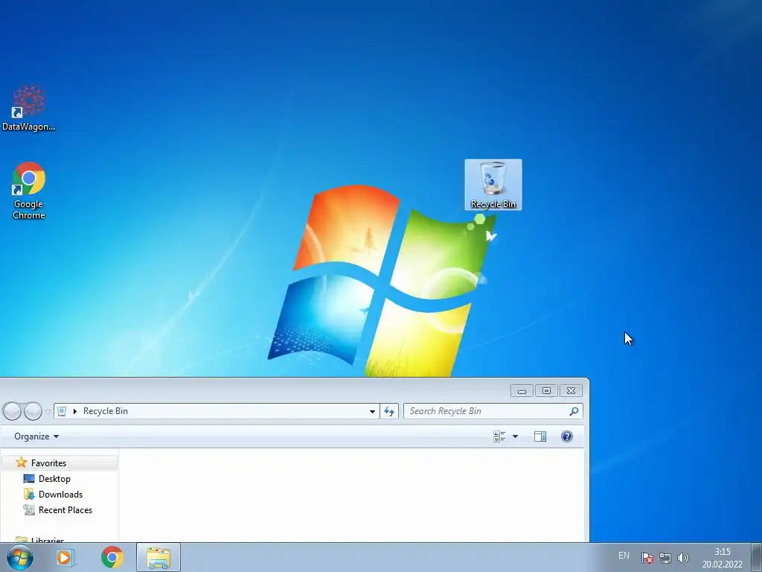Viewport: 762px width, 572px height.
Task: Open Chrome from the taskbar
Action: (112, 557)
